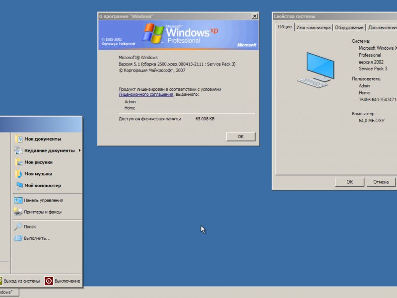The width and height of the screenshot is (397, 298).
Task: Select 'Поиск' menu entry
Action: (30, 226)
